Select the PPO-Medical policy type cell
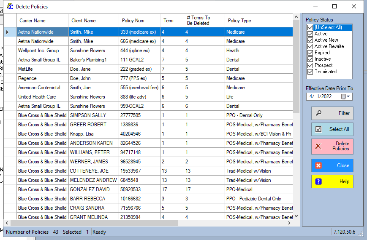This screenshot has width=367, height=240. coord(259,189)
